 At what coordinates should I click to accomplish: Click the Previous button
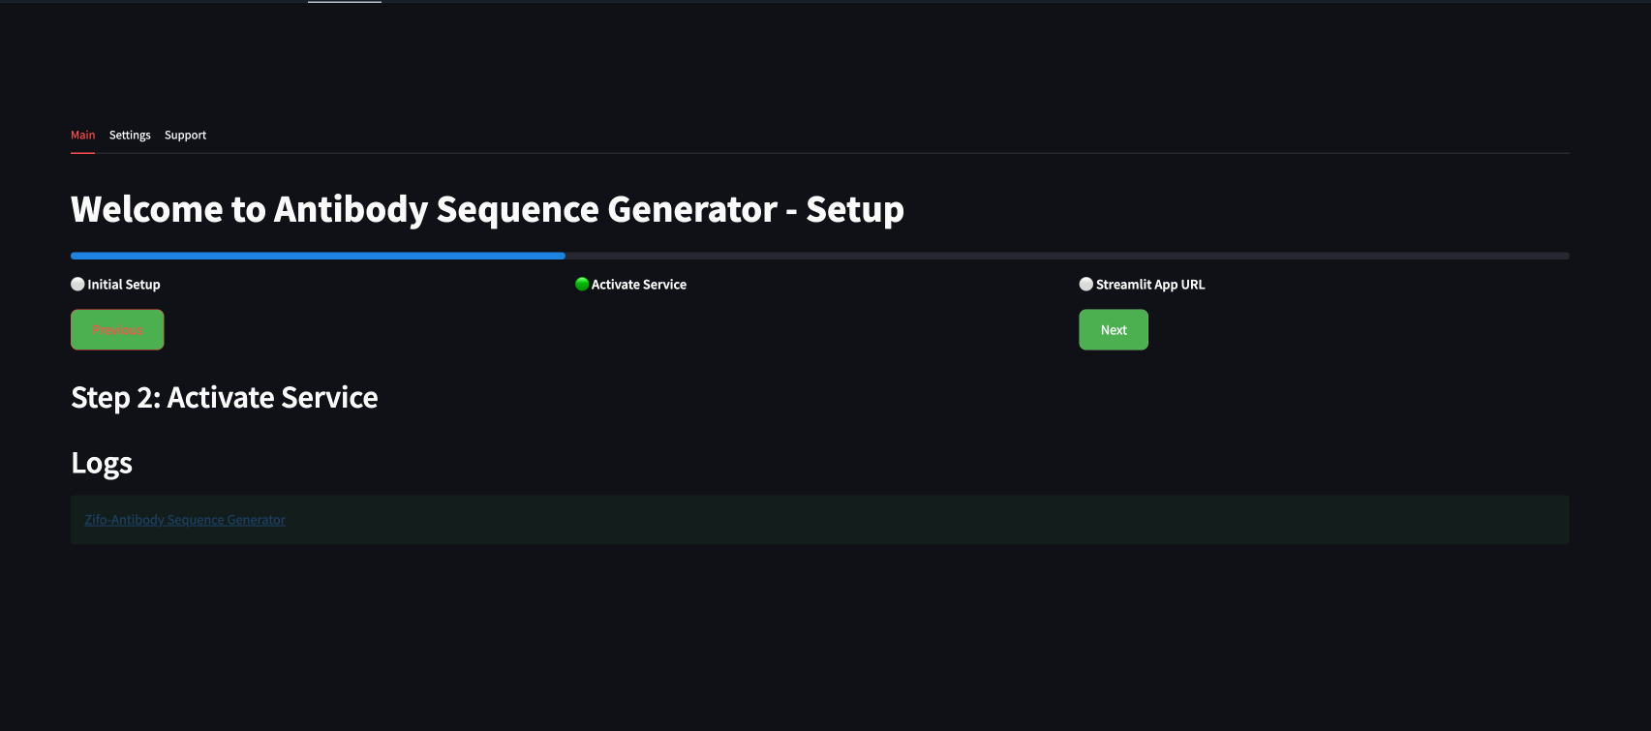[116, 329]
